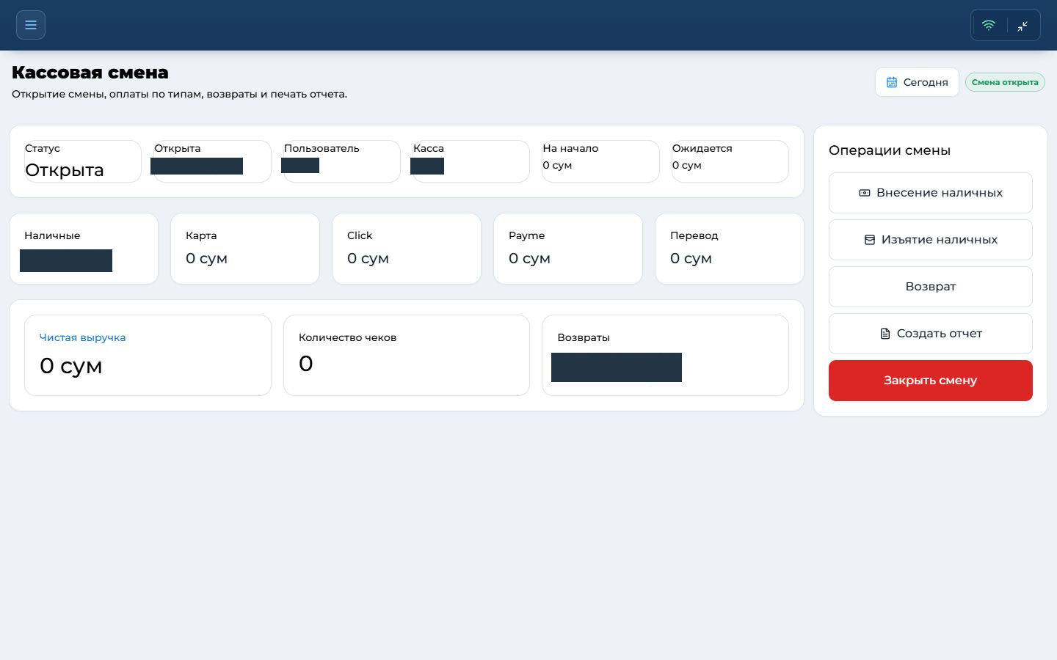This screenshot has height=660, width=1057.
Task: Click the Пользователь info field
Action: [x=342, y=161]
